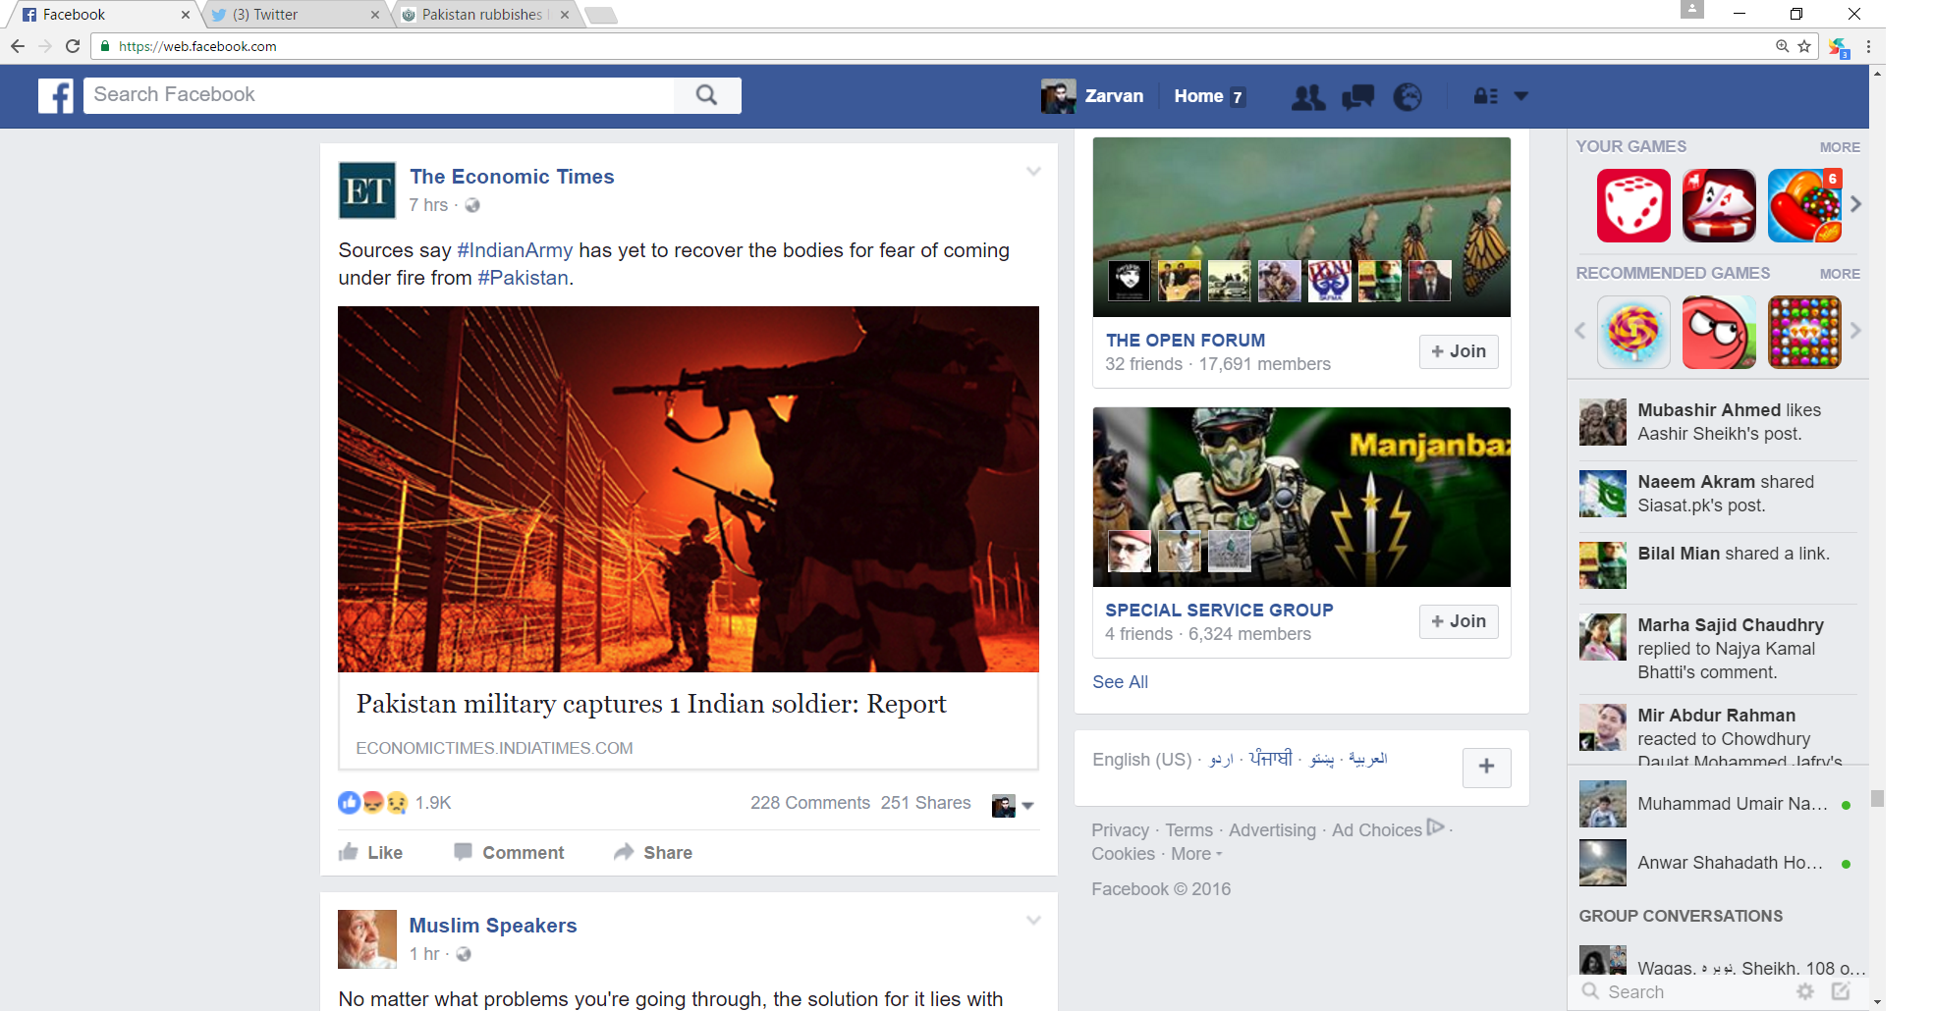Image resolution: width=1933 pixels, height=1011 pixels.
Task: Open the Messages icon
Action: pyautogui.click(x=1357, y=96)
